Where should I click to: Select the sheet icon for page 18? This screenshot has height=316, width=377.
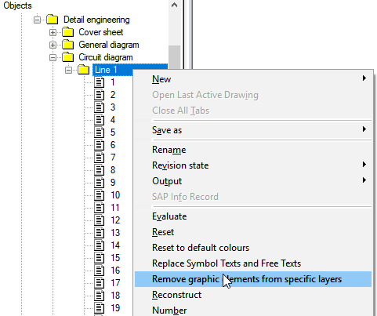pyautogui.click(x=99, y=296)
